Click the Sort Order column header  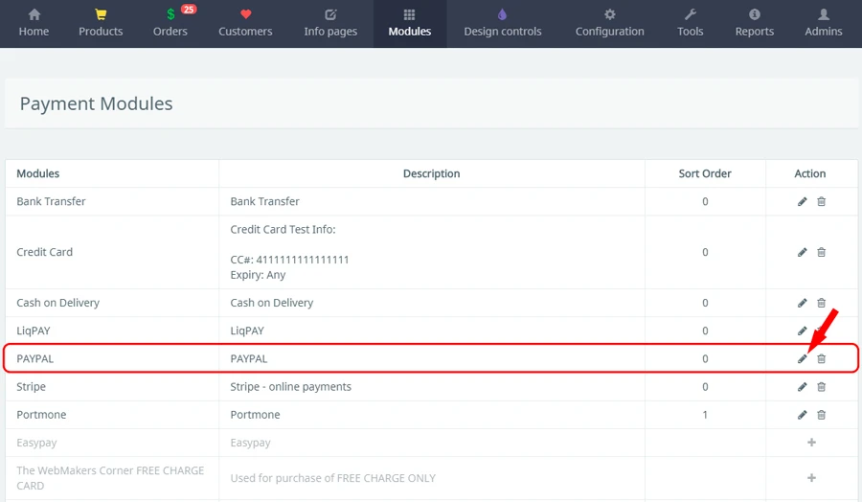point(704,173)
